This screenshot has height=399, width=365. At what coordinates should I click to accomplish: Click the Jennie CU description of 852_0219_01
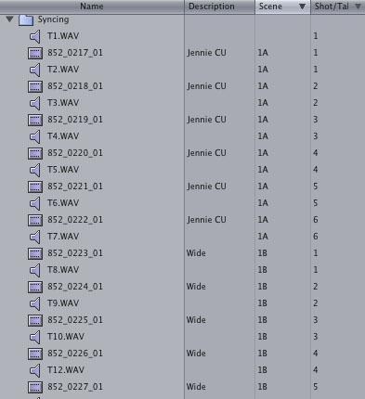point(206,120)
